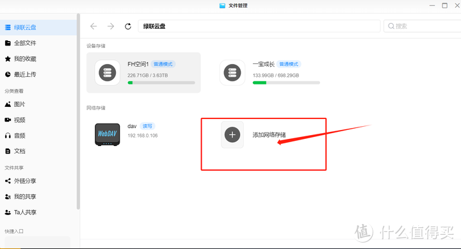
Task: Click the FH空间1 volume name
Action: (x=138, y=64)
